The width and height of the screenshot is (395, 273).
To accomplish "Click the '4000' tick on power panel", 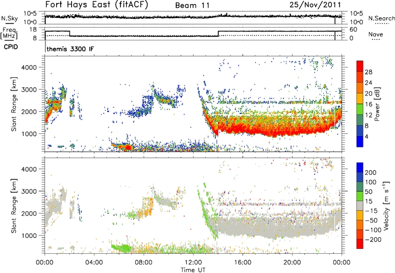I will point(29,68).
